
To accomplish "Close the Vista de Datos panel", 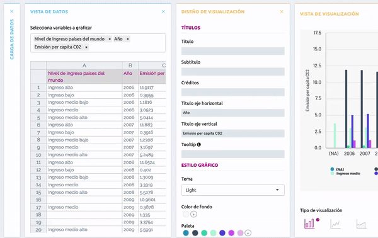I will pos(163,11).
